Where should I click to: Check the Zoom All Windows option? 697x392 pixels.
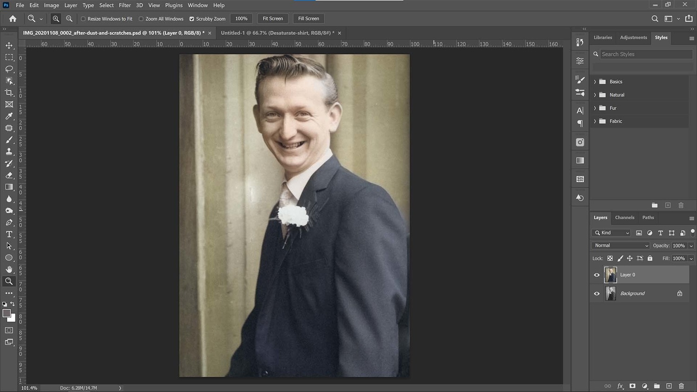pos(141,19)
